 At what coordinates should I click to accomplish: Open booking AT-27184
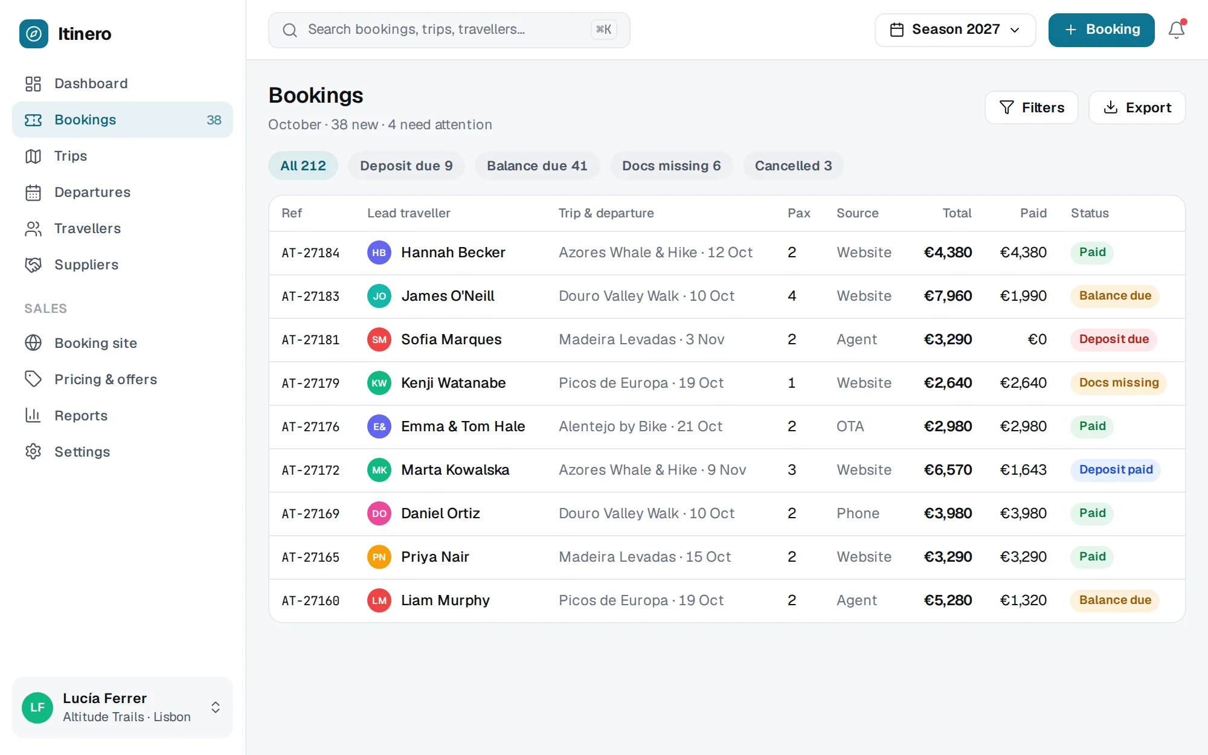(x=310, y=252)
